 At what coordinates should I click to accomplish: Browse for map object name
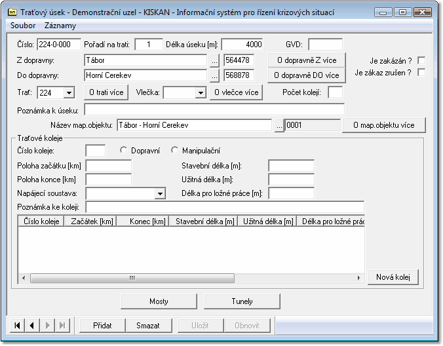(279, 125)
